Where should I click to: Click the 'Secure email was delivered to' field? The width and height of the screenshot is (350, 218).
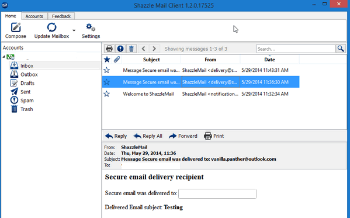217,193
